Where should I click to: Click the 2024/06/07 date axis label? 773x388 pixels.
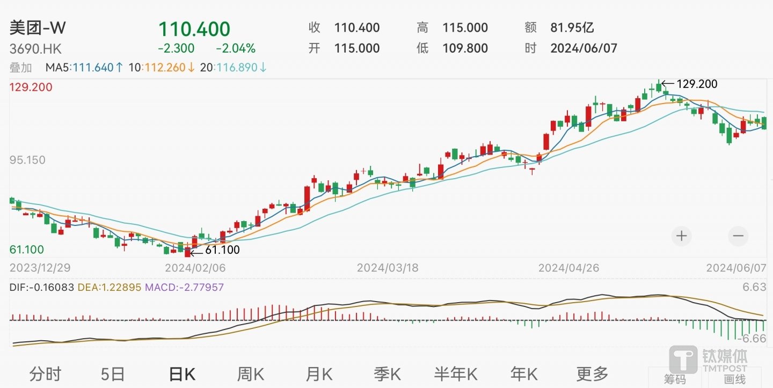pyautogui.click(x=736, y=267)
